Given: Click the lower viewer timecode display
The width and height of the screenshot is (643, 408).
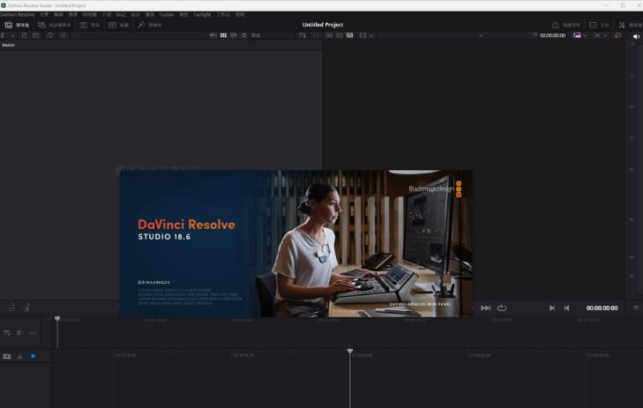Looking at the screenshot, I should point(602,308).
